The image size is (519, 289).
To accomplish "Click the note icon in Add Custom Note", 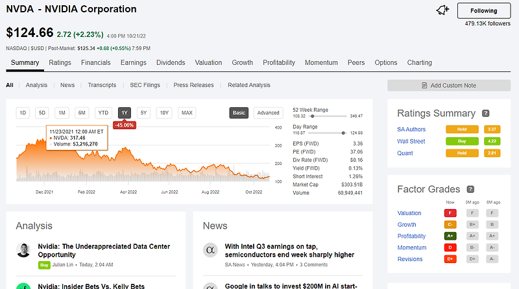I will [x=424, y=86].
